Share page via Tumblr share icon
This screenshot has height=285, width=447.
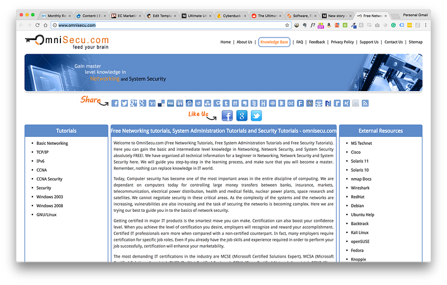coord(226,103)
